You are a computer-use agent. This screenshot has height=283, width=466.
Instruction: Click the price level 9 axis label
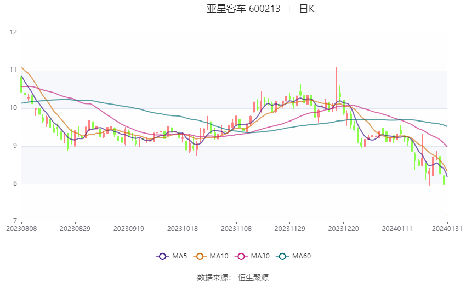coord(15,146)
